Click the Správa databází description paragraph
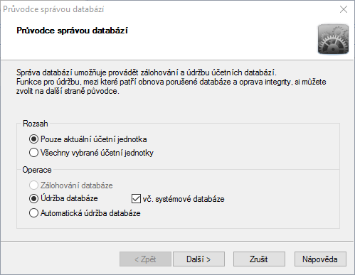The image size is (355, 275). click(171, 82)
